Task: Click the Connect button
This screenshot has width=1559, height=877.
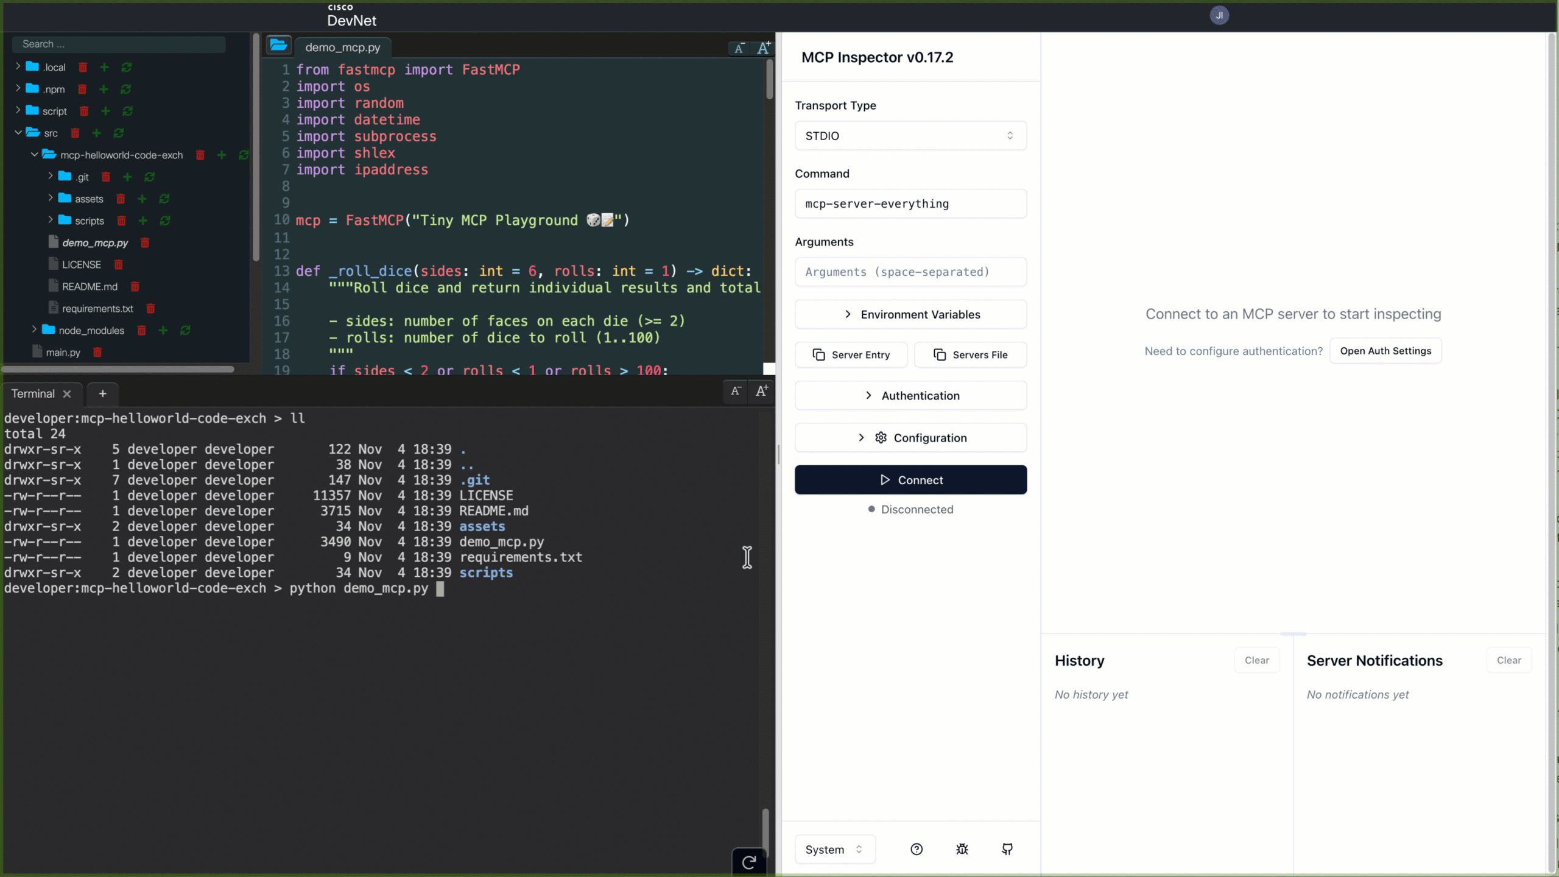Action: tap(910, 479)
